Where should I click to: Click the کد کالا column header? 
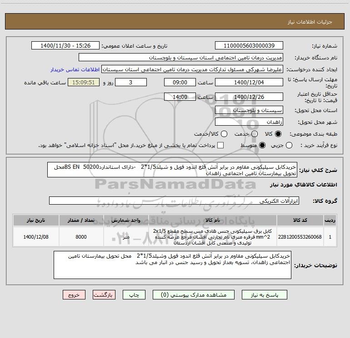(300, 220)
